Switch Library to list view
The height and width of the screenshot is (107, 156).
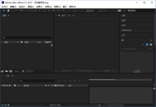151,44
